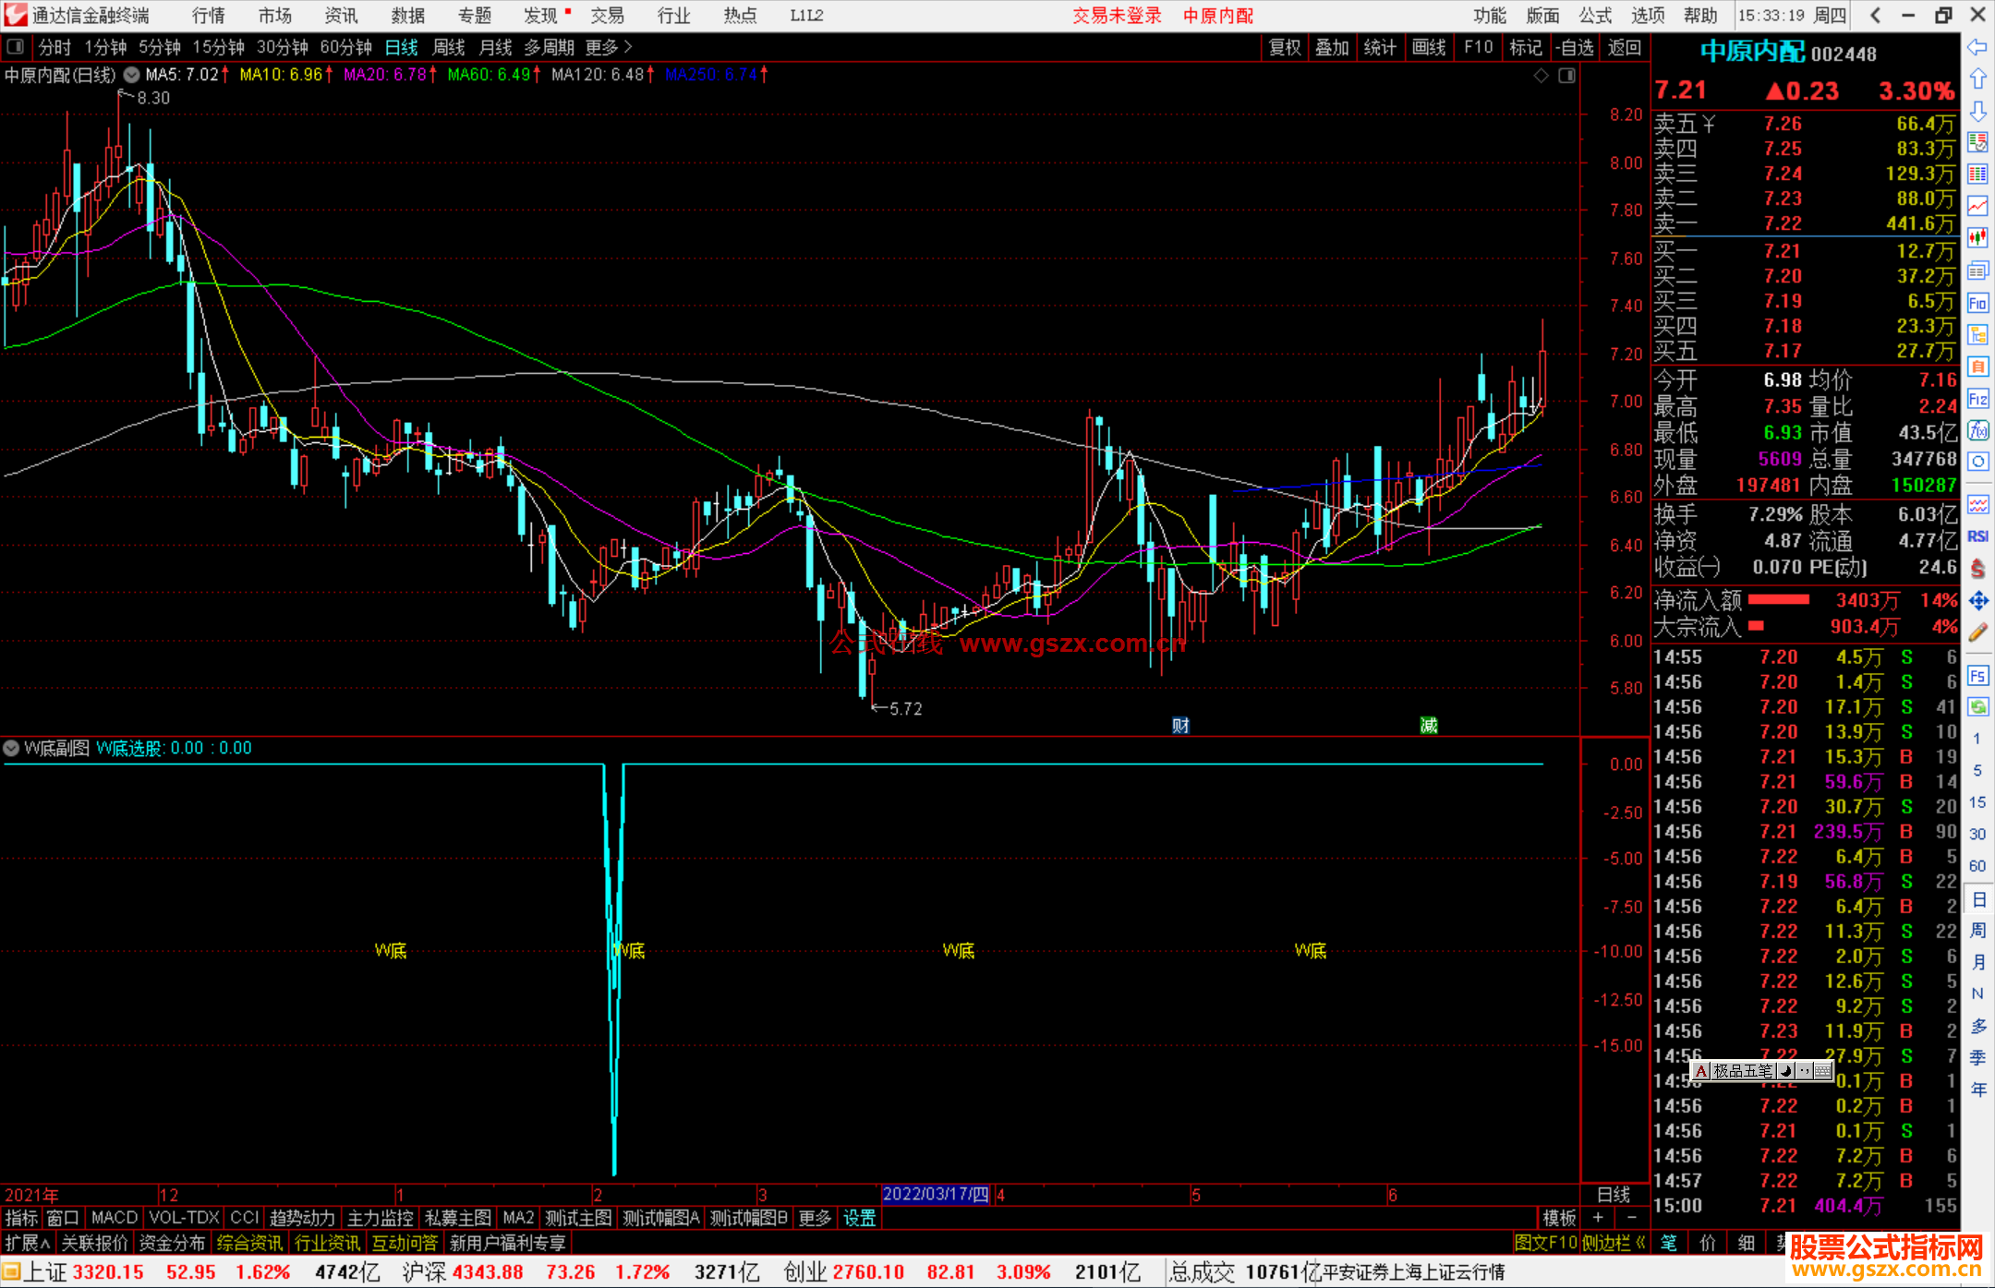Switch sidebar period to 周
1995x1288 pixels.
(1977, 931)
